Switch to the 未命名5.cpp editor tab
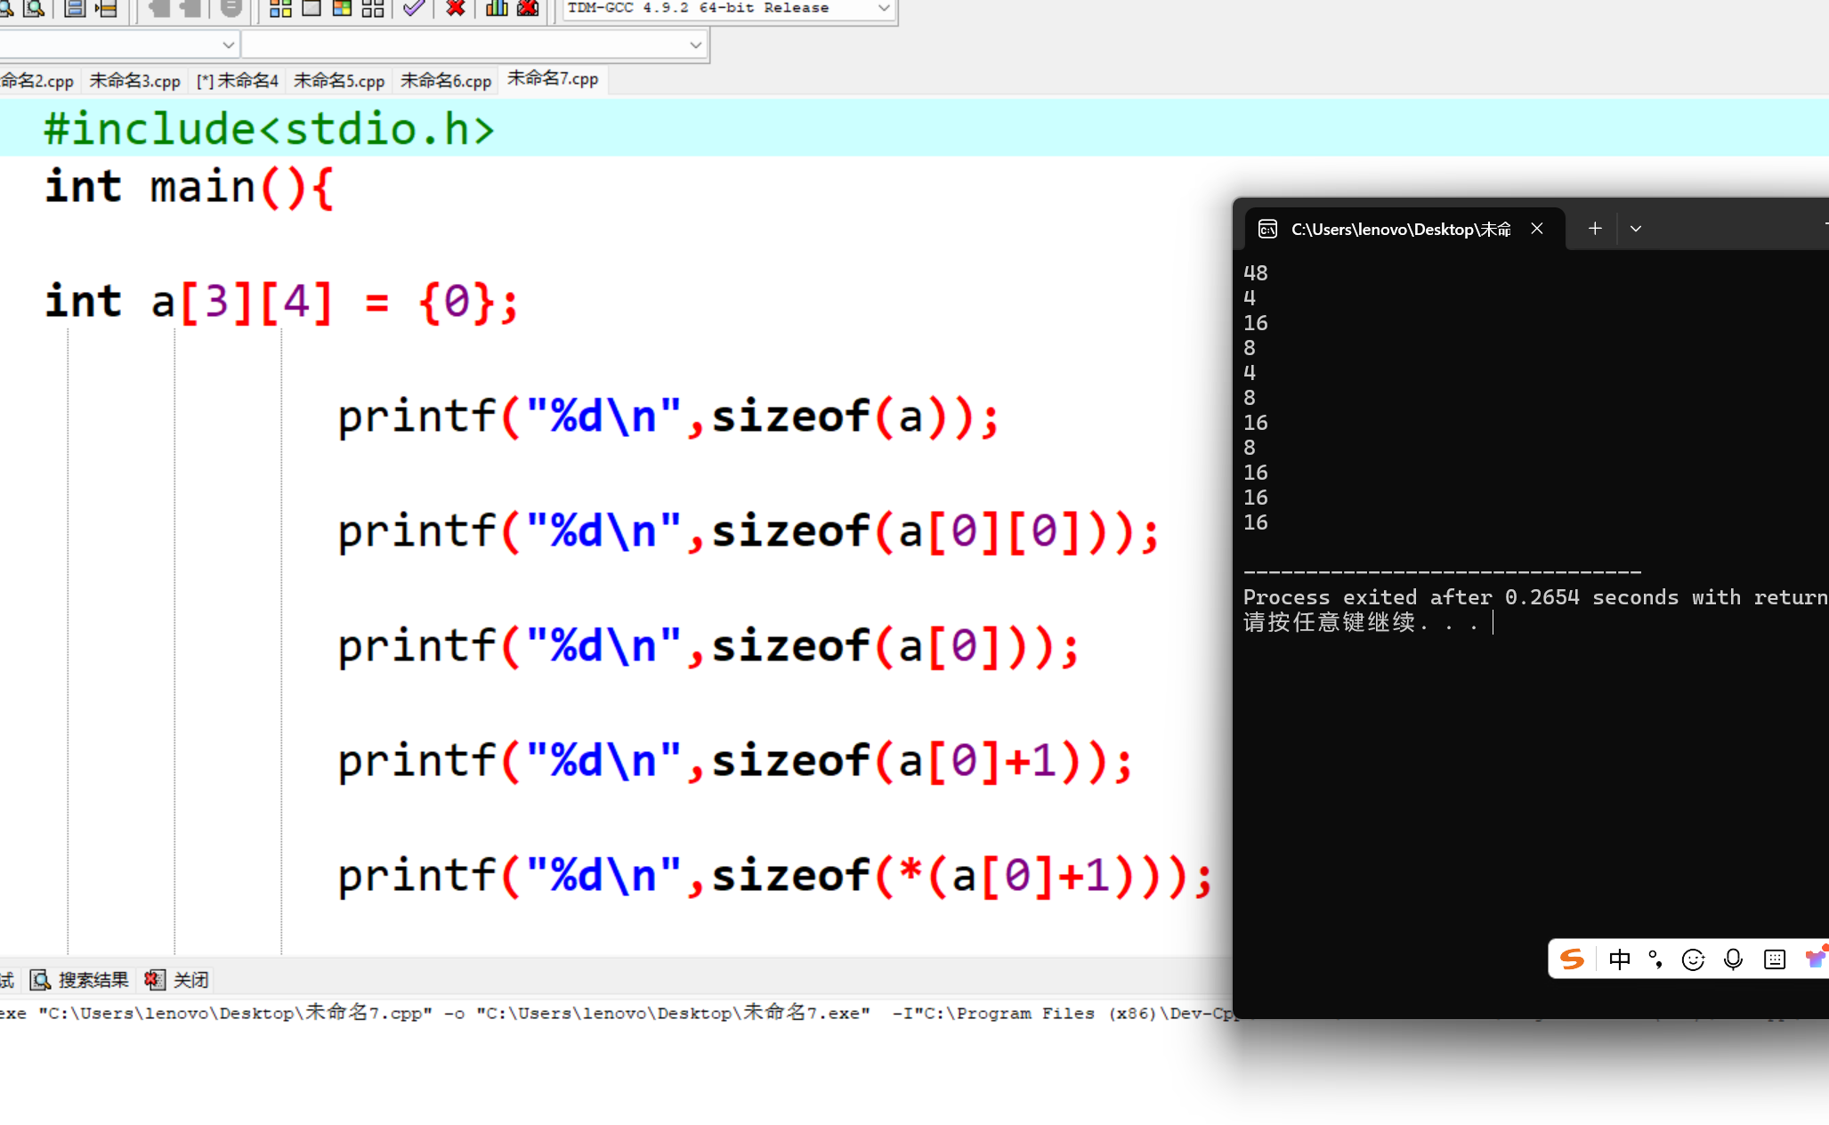The image size is (1829, 1125). (339, 81)
